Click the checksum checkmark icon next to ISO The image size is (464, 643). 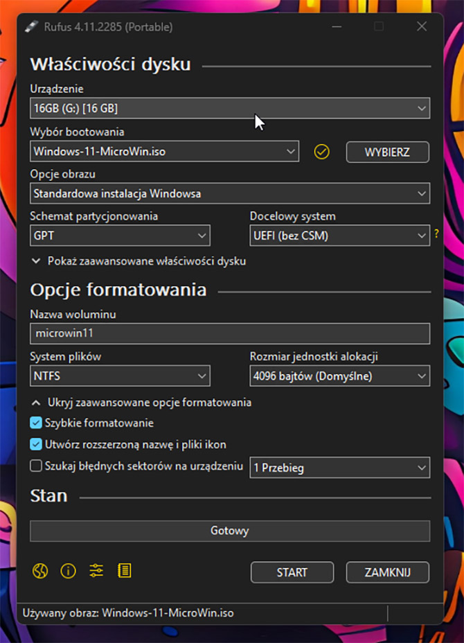[x=322, y=152]
